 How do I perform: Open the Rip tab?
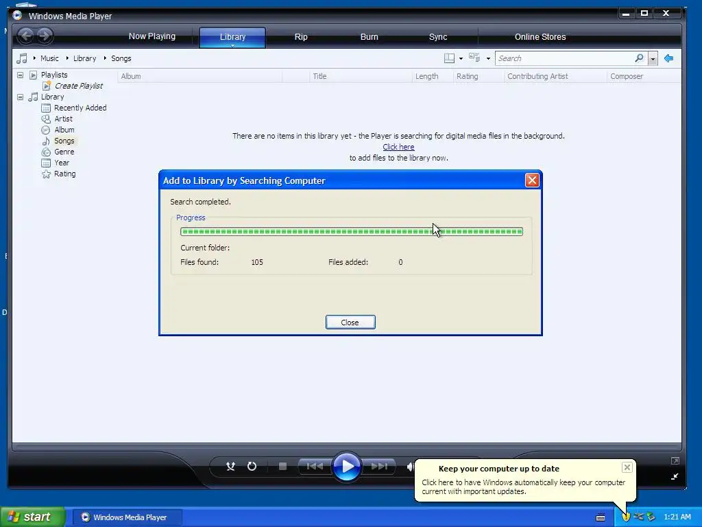301,37
